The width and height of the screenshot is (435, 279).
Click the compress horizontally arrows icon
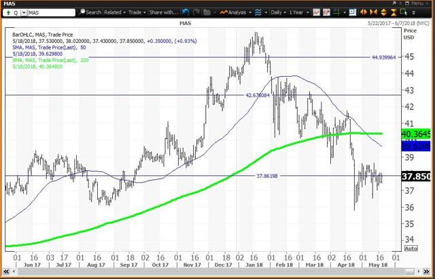373,12
